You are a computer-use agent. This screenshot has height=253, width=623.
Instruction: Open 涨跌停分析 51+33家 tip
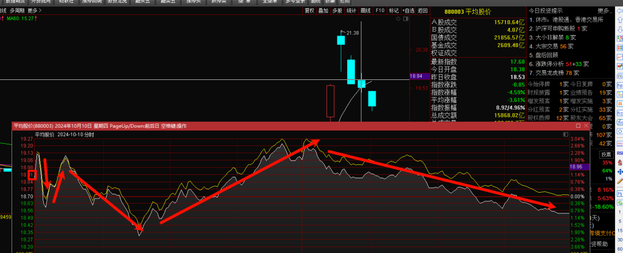click(x=560, y=63)
